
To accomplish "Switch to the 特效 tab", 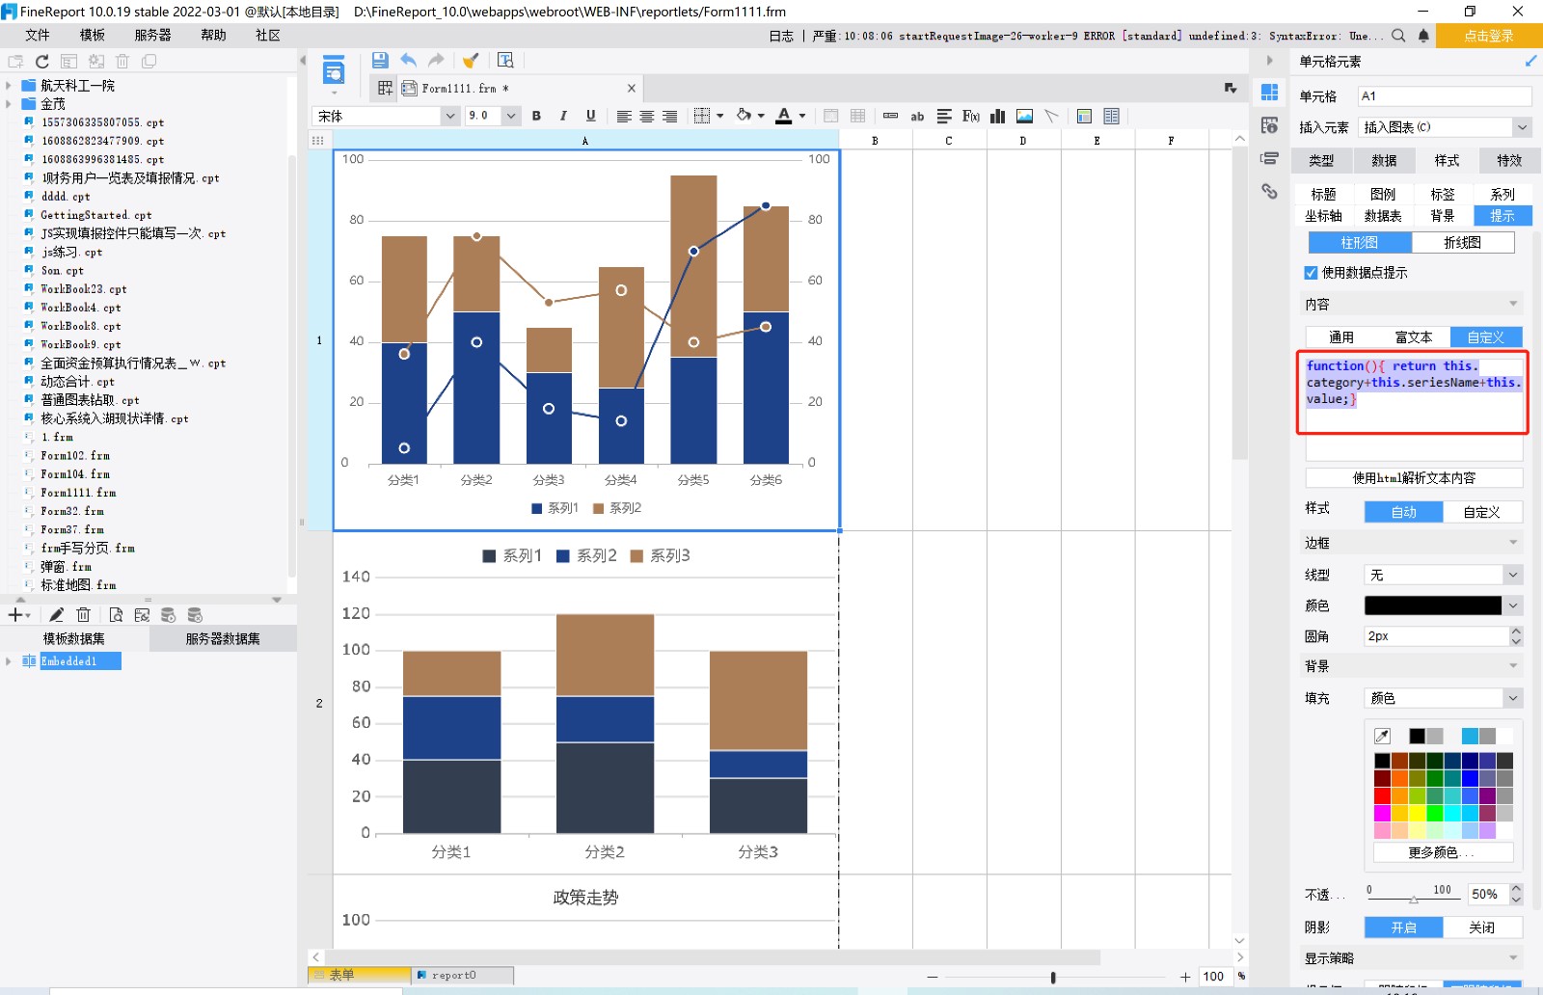I will pyautogui.click(x=1509, y=161).
